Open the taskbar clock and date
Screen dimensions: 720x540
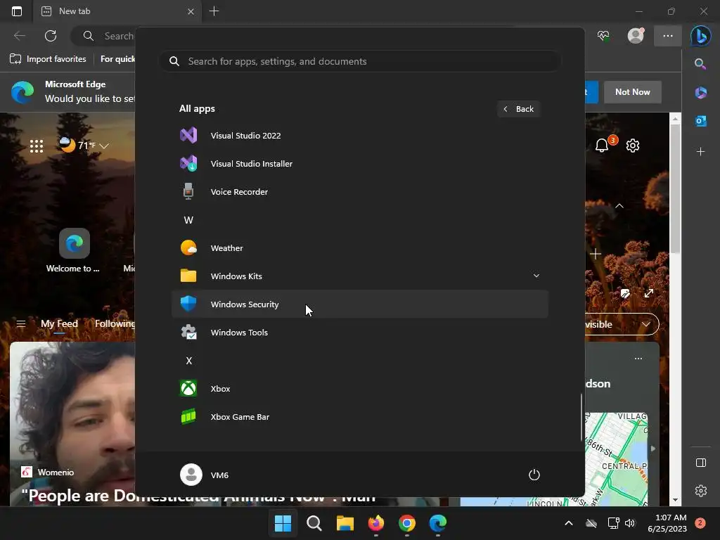coord(667,523)
